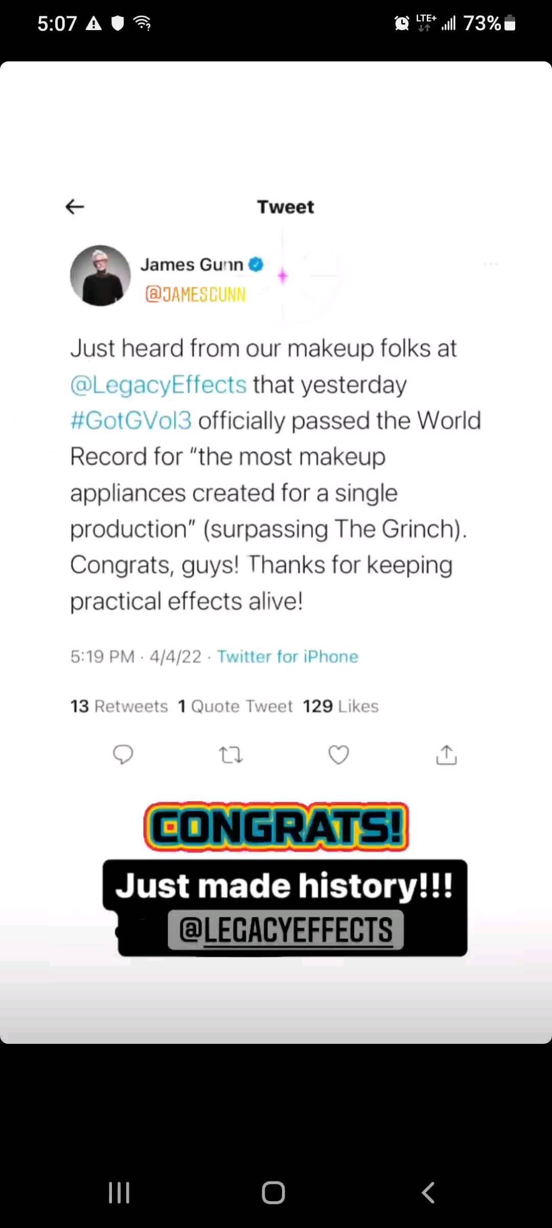Like the tweet with the heart icon
Image resolution: width=552 pixels, height=1228 pixels.
point(338,755)
